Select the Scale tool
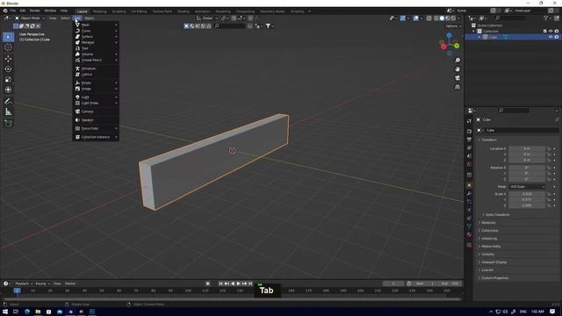 tap(8, 80)
